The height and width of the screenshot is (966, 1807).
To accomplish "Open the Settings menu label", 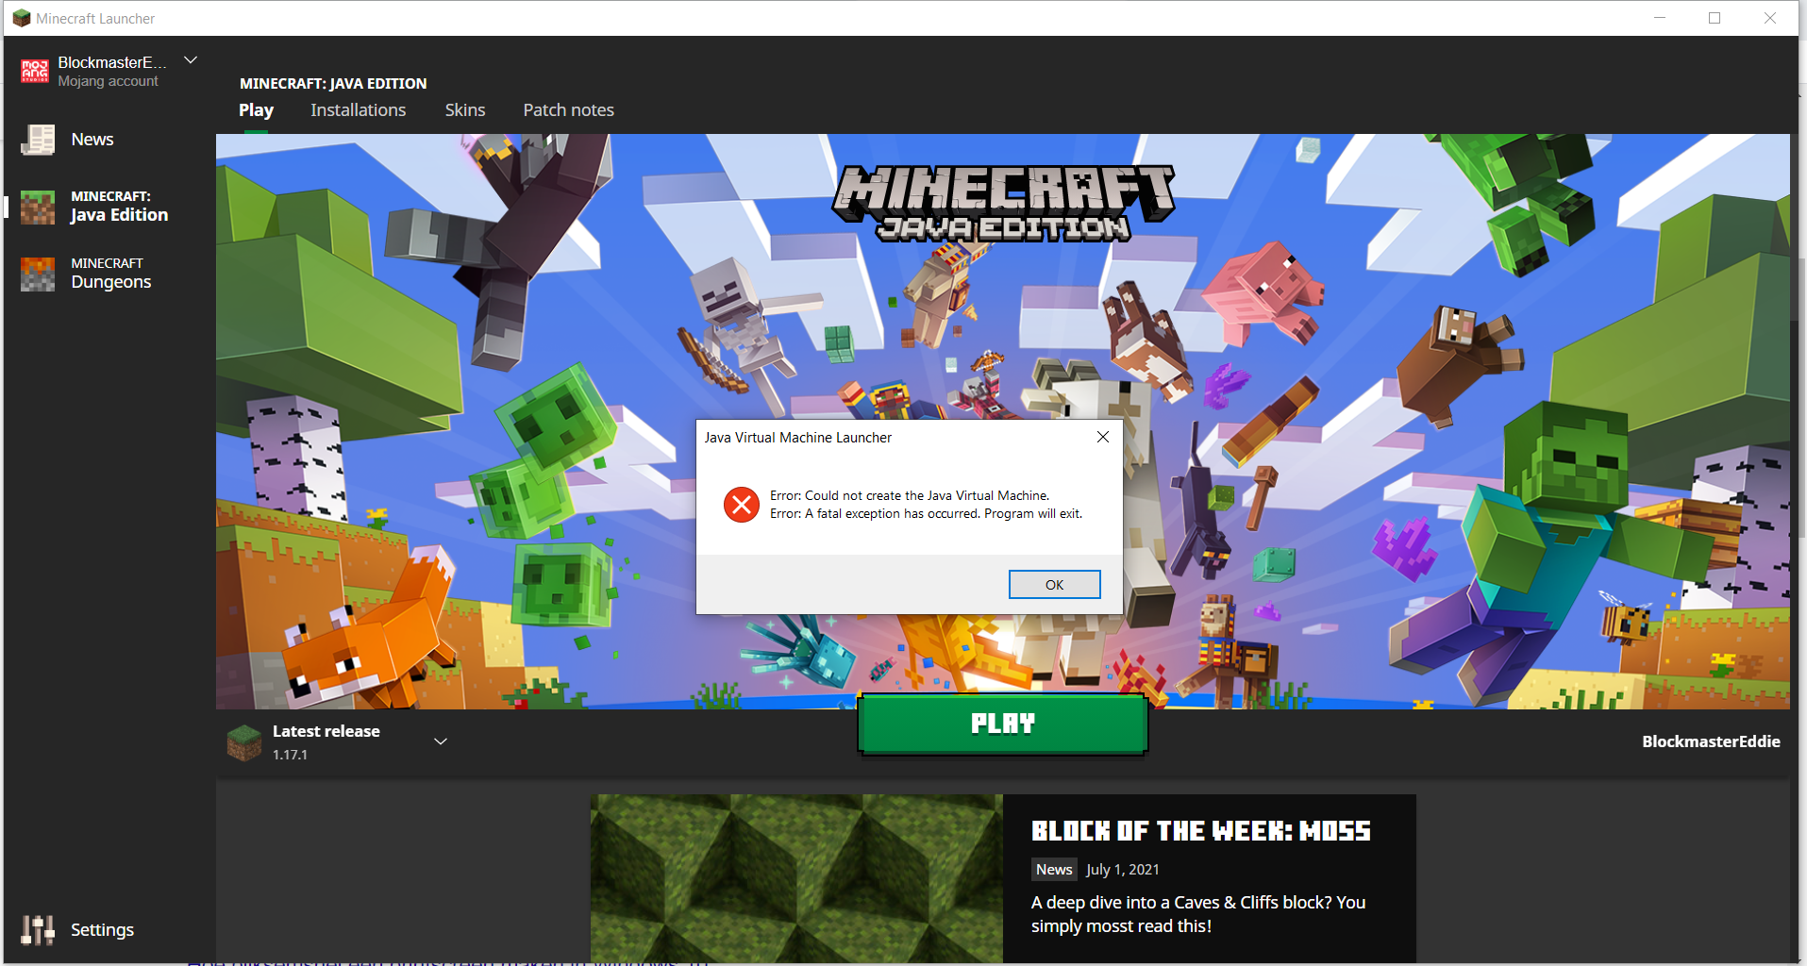I will pyautogui.click(x=103, y=930).
